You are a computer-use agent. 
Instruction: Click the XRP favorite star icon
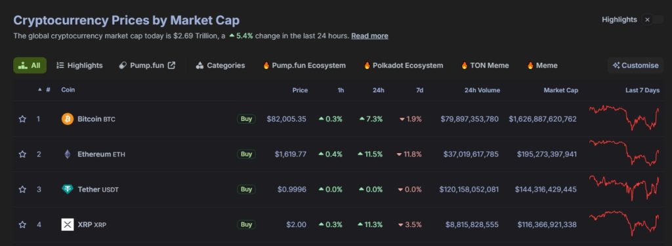click(22, 224)
